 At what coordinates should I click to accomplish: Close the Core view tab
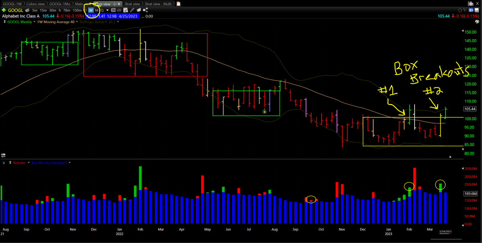tap(119, 4)
